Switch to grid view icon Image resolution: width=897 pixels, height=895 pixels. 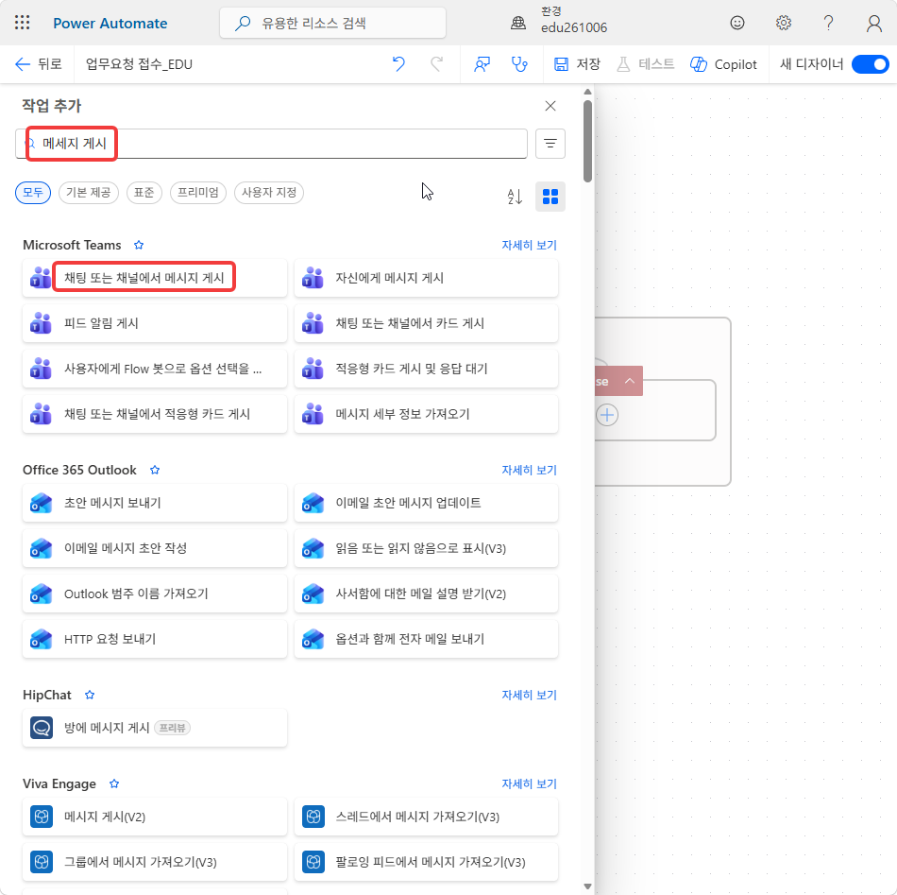550,197
